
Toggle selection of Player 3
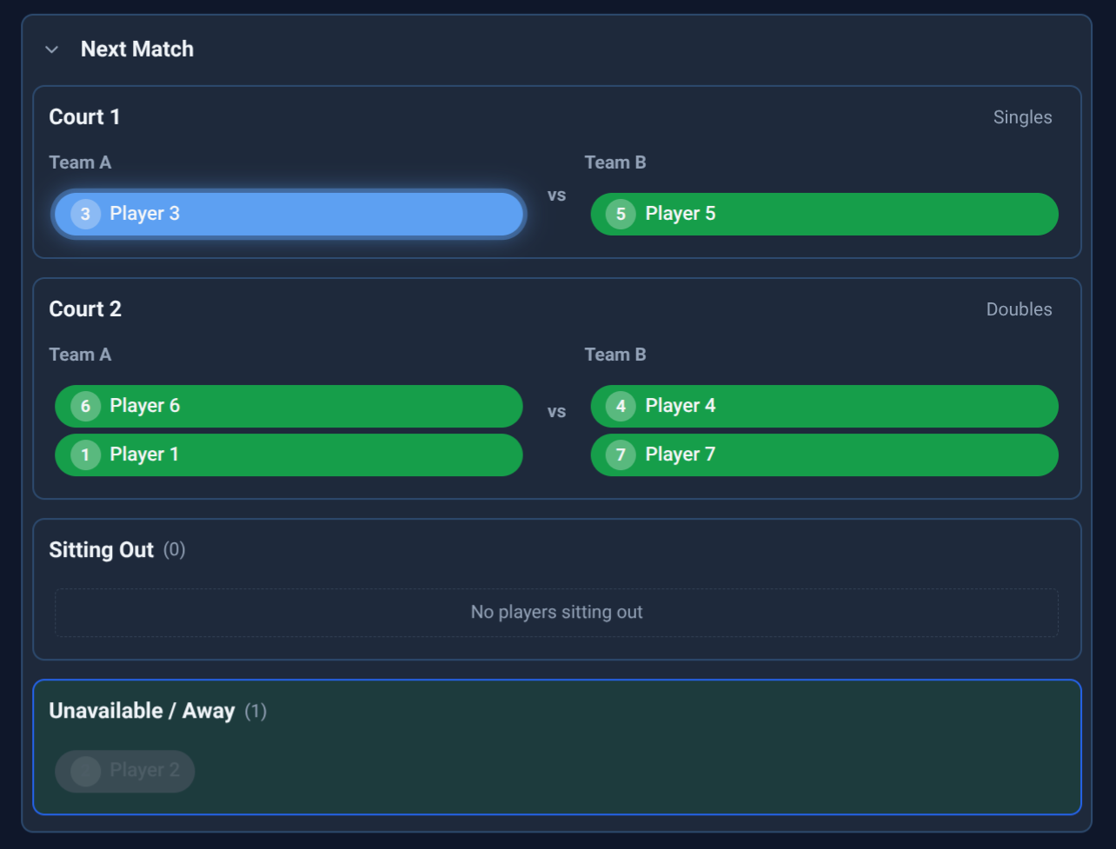click(x=289, y=214)
